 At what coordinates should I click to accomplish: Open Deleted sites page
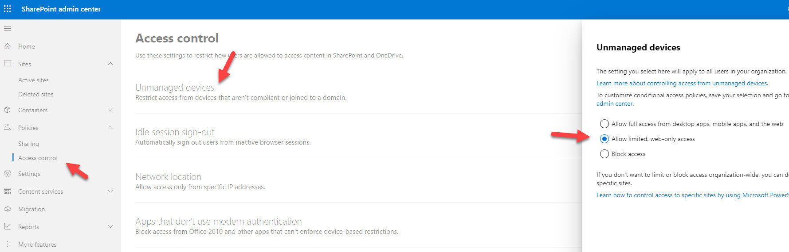(x=35, y=94)
